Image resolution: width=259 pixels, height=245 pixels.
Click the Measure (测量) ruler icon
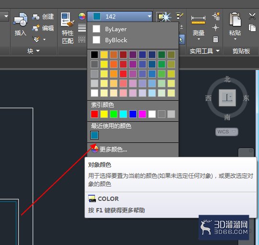(198, 20)
